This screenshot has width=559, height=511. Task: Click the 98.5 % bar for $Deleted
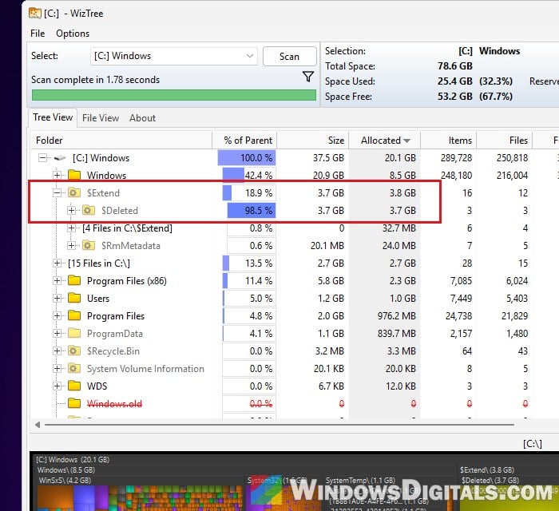pos(252,210)
